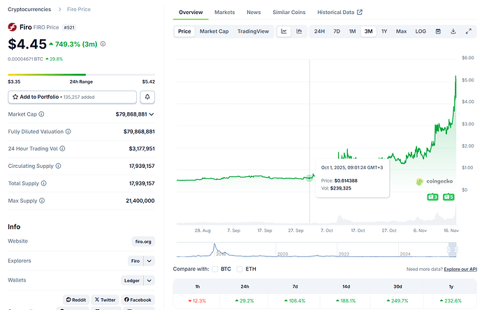The width and height of the screenshot is (482, 310).
Task: Enable the BTC comparison checkbox
Action: pyautogui.click(x=216, y=269)
